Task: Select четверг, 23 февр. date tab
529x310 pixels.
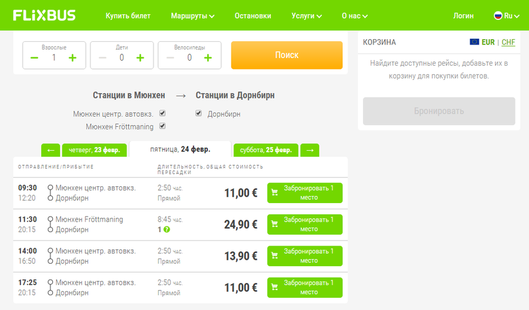Action: pos(94,150)
